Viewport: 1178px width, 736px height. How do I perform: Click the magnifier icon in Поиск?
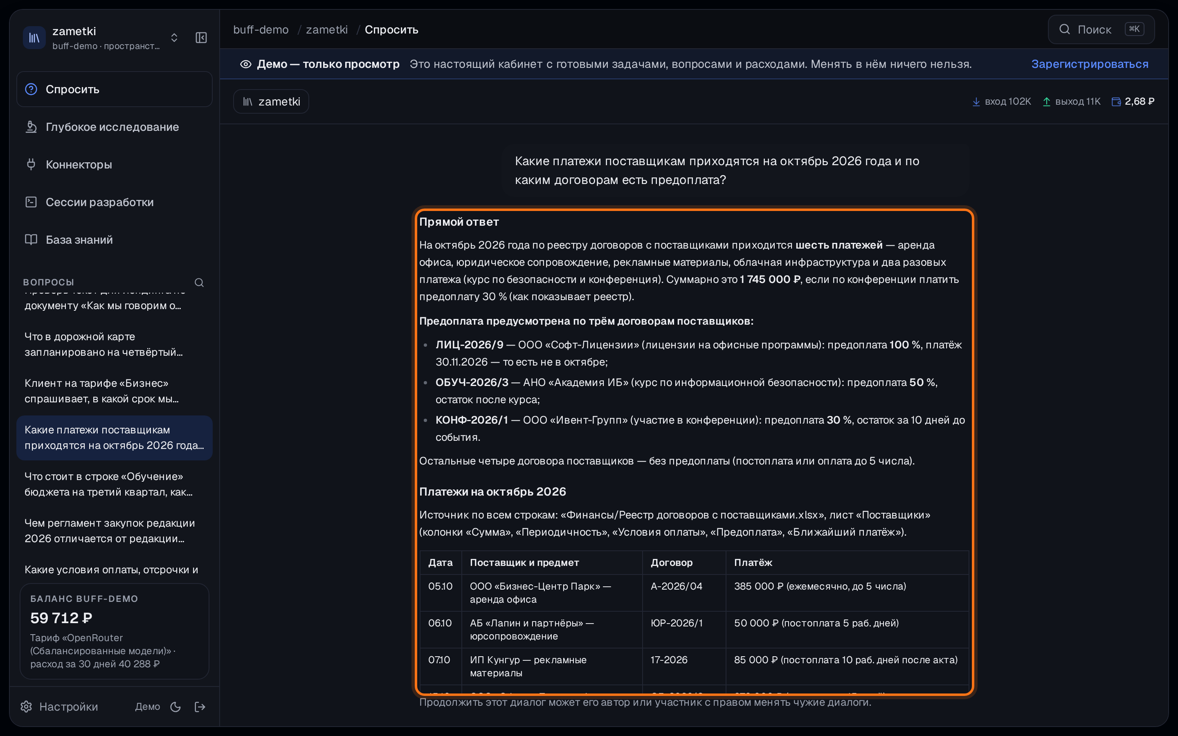tap(1065, 29)
